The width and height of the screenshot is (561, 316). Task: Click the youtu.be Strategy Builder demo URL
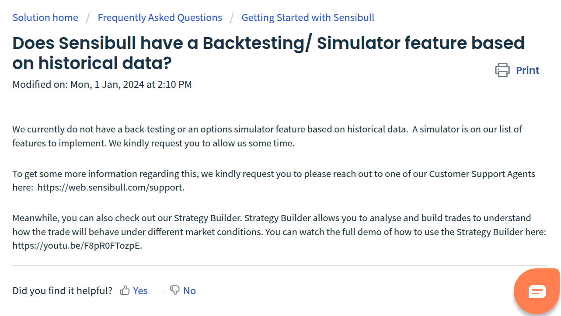click(77, 246)
